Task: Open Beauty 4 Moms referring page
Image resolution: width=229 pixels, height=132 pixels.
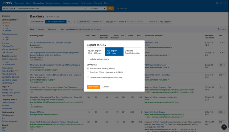Action: (x=37, y=112)
